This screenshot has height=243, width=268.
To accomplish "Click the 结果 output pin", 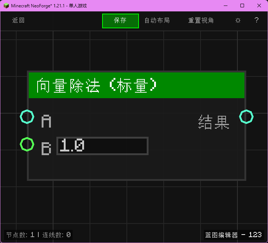I will click(x=246, y=117).
